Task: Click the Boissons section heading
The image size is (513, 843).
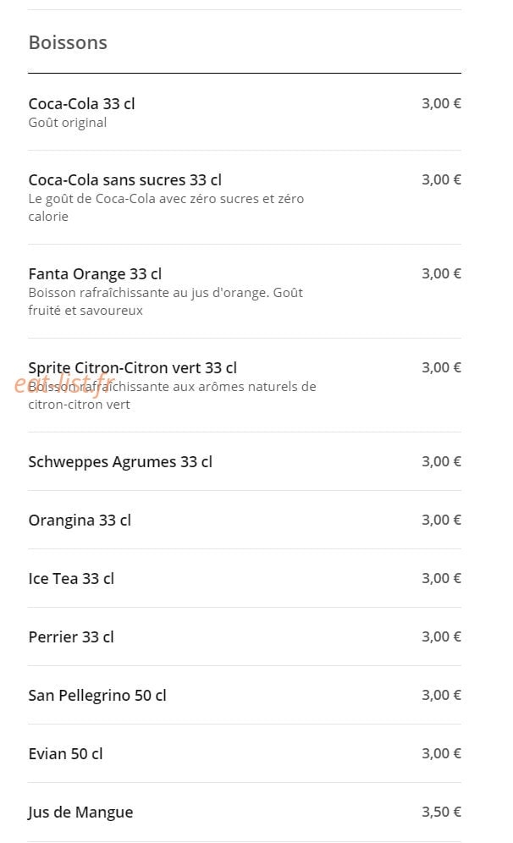Action: pyautogui.click(x=68, y=42)
